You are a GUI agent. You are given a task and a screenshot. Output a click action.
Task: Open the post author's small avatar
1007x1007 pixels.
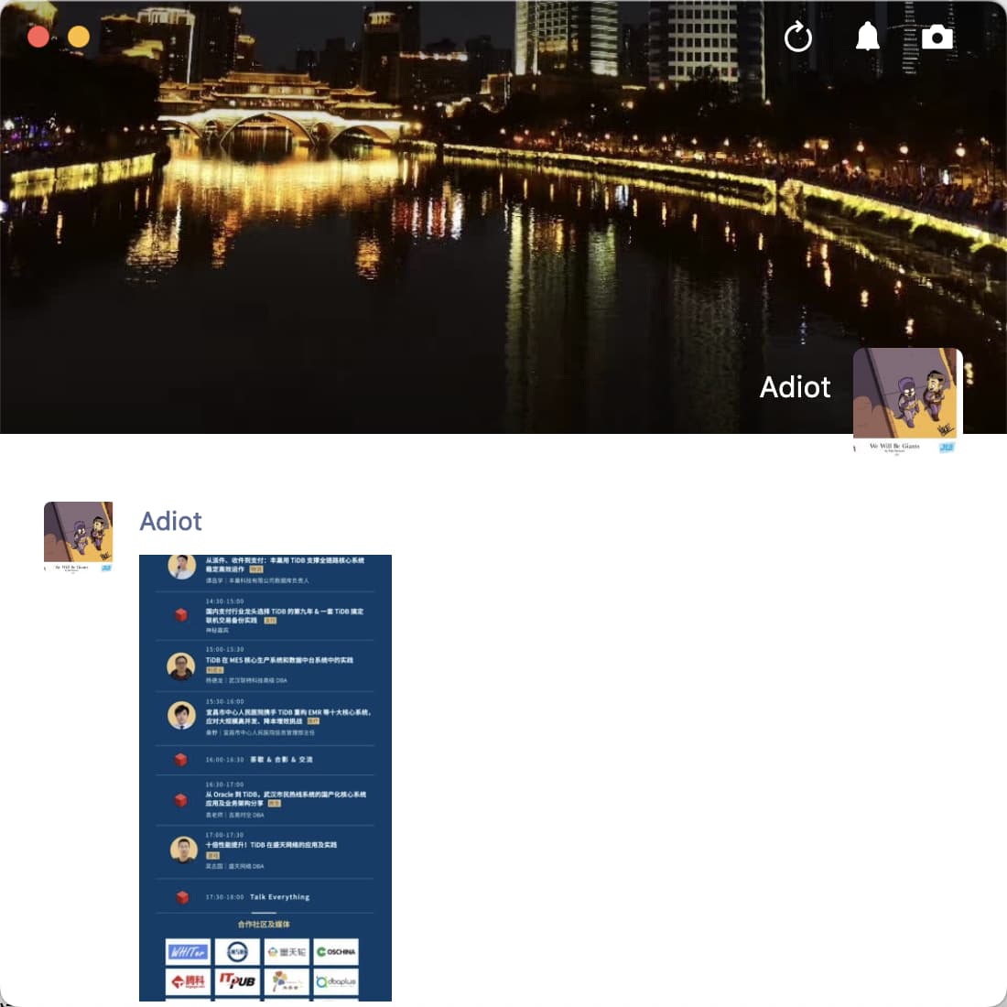point(79,536)
